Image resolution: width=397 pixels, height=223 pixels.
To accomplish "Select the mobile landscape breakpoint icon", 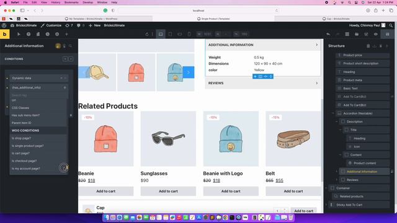I will (179, 34).
